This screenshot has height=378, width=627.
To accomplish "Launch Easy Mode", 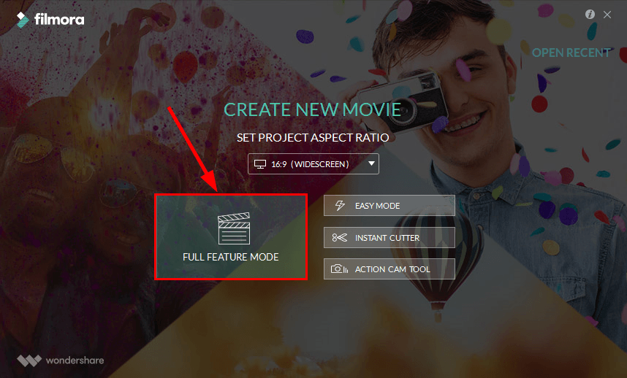I will 389,206.
